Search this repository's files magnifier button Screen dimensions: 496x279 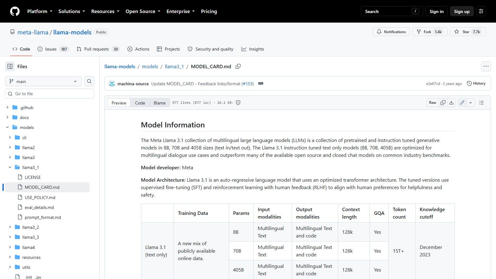point(89,81)
